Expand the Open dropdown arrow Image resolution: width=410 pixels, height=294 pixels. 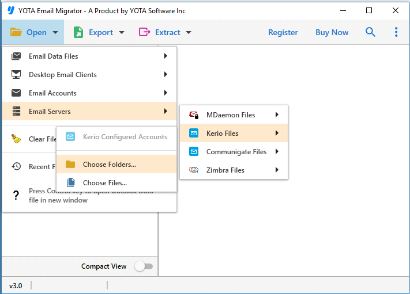click(55, 33)
